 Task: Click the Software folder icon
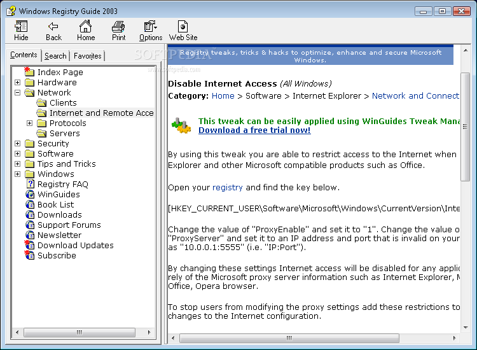tap(29, 154)
